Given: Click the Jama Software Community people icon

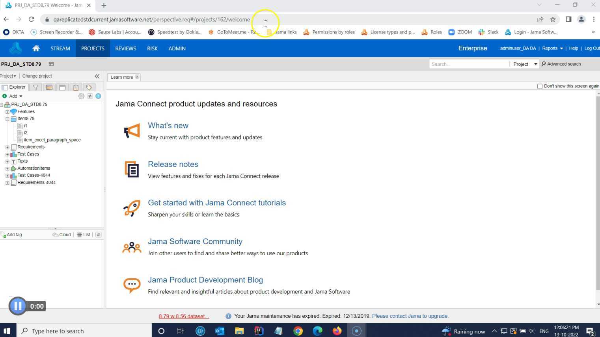Looking at the screenshot, I should [x=132, y=247].
